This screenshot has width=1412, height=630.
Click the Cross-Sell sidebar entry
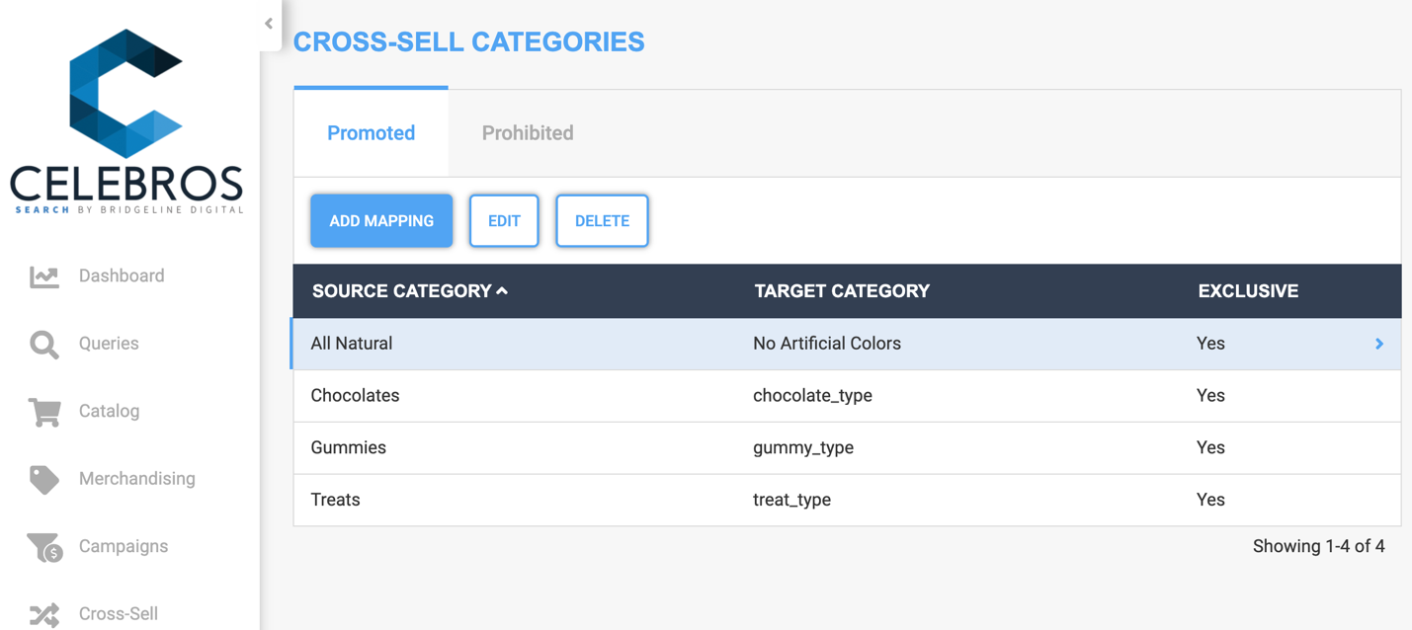coord(118,613)
